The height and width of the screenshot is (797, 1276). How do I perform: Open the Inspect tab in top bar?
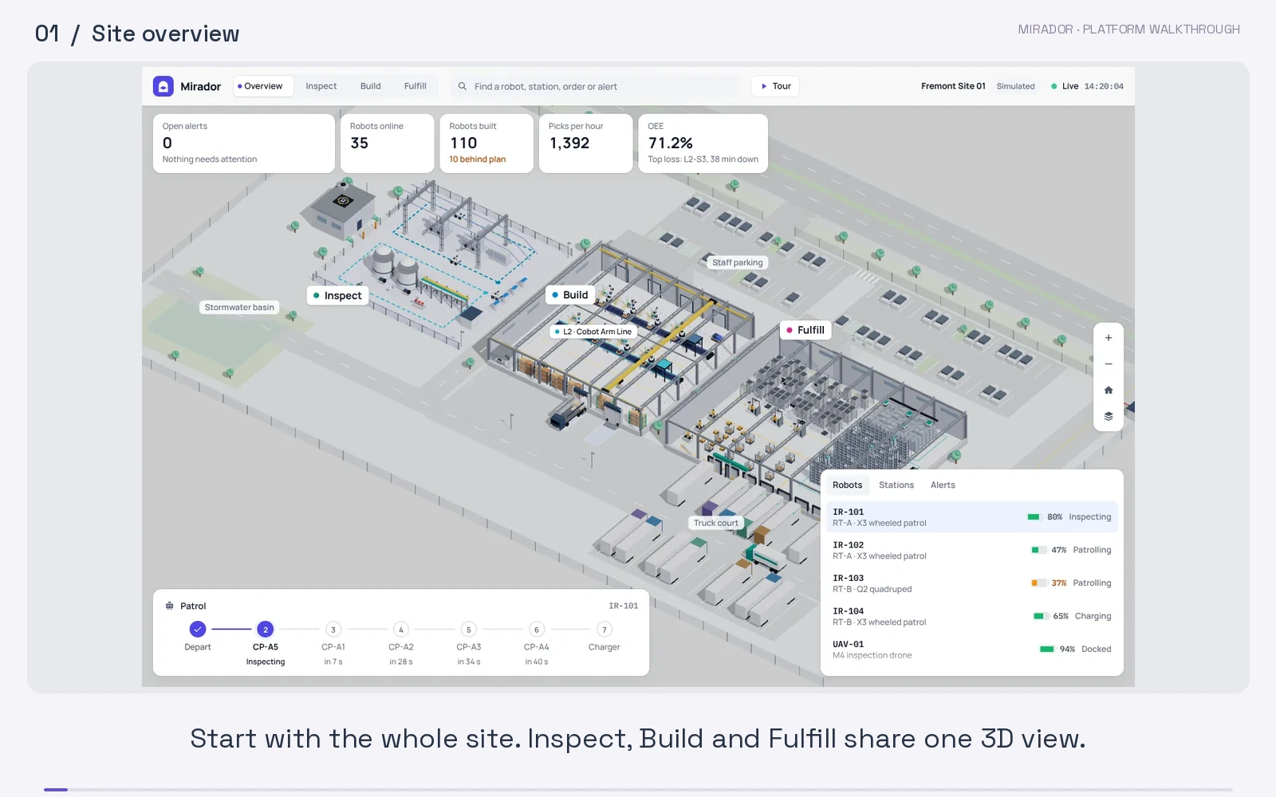321,86
